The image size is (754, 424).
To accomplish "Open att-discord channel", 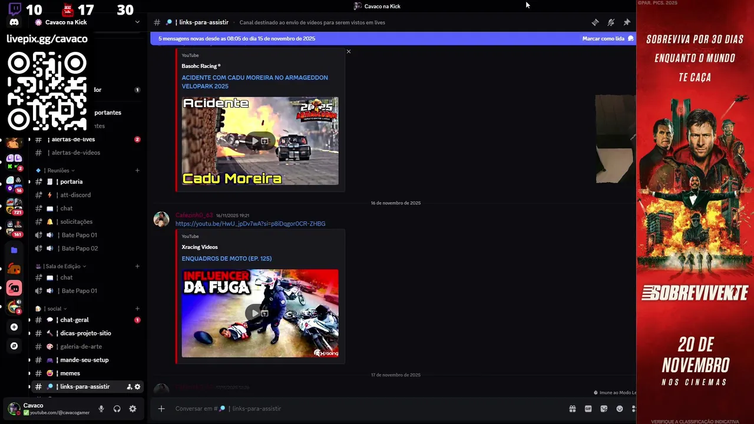I will (x=86, y=195).
